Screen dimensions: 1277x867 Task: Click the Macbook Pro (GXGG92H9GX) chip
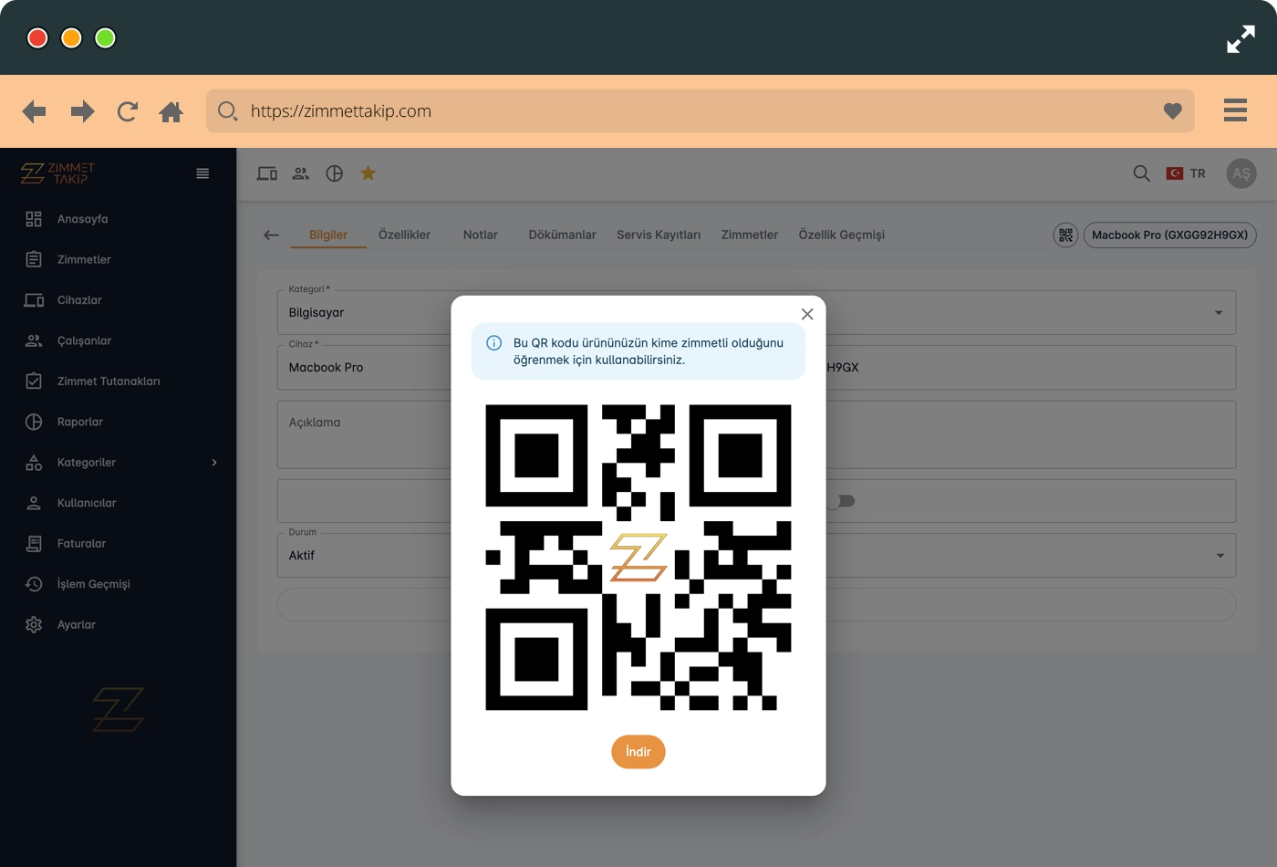point(1170,235)
